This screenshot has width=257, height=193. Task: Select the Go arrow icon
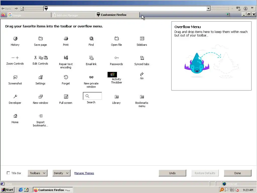click(142, 74)
